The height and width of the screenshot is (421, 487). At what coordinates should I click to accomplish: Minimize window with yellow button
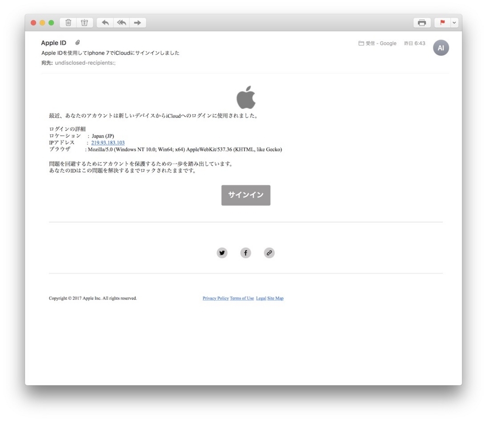pyautogui.click(x=42, y=23)
